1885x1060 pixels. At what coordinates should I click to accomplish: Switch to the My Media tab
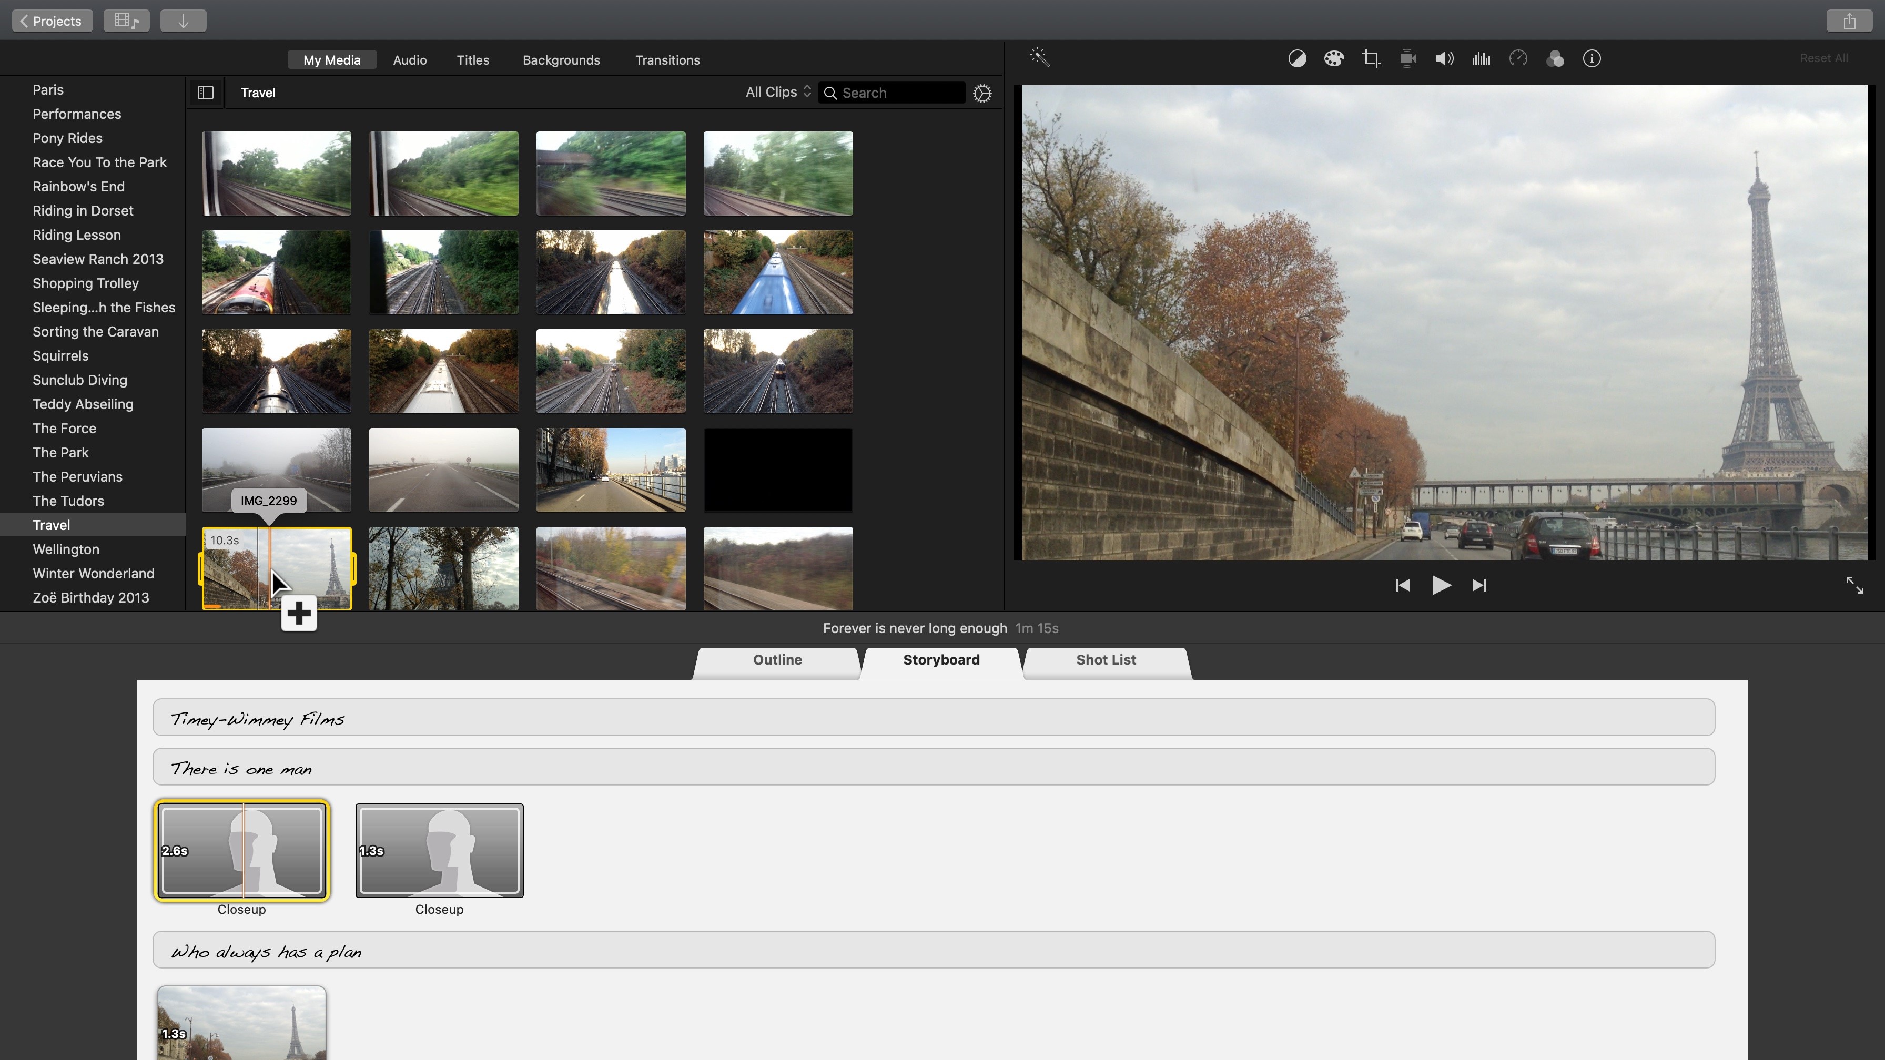point(331,60)
